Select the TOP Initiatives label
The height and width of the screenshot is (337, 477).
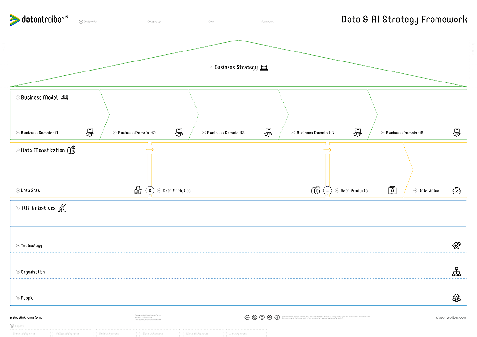38,208
